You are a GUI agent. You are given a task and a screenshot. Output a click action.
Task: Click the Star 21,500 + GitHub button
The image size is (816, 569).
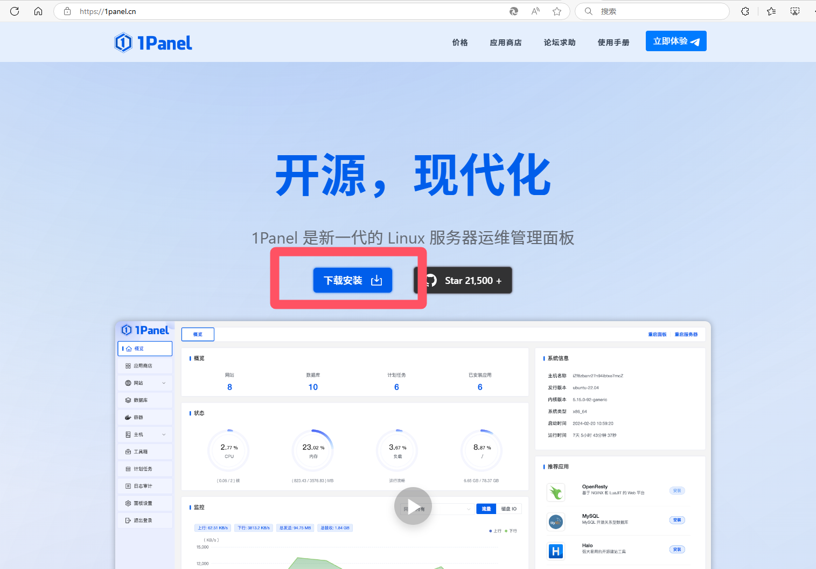click(463, 280)
